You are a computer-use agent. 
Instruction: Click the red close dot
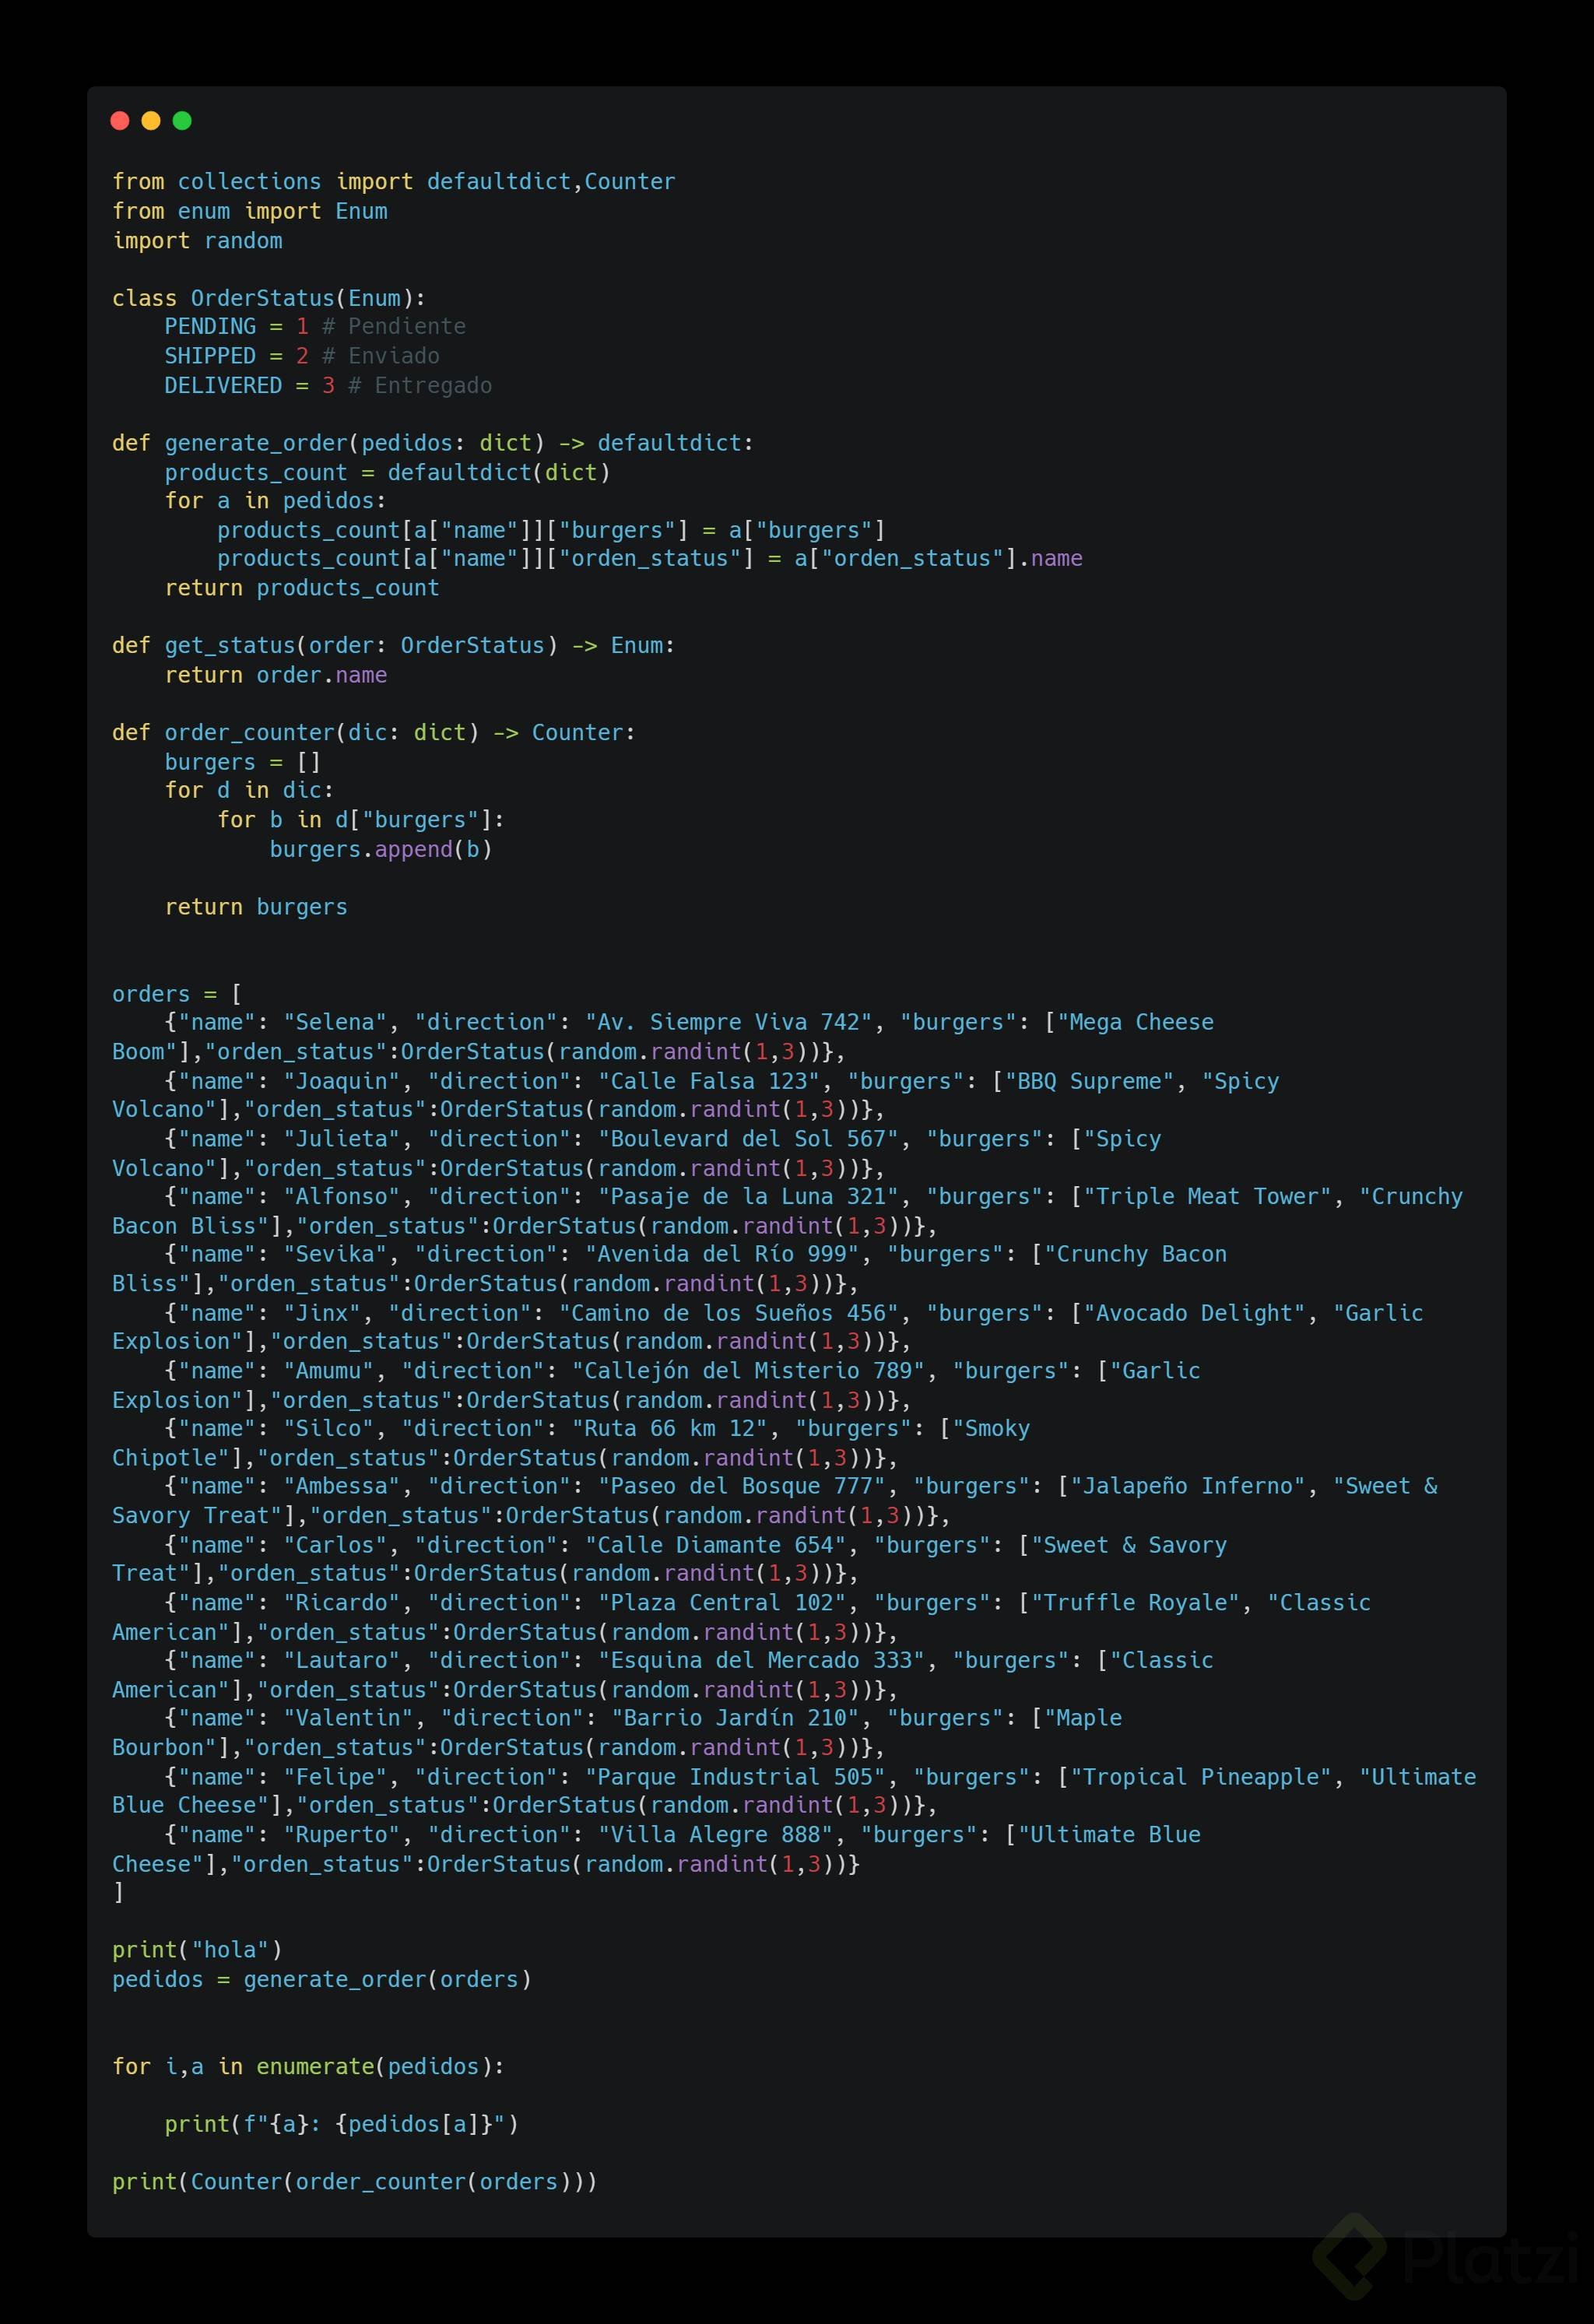pyautogui.click(x=120, y=121)
